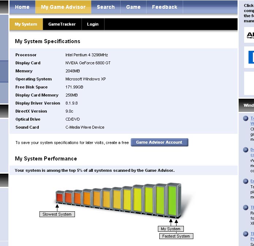The width and height of the screenshot is (254, 246).
Task: Click the leftmost red performance bar
Action: coord(59,197)
